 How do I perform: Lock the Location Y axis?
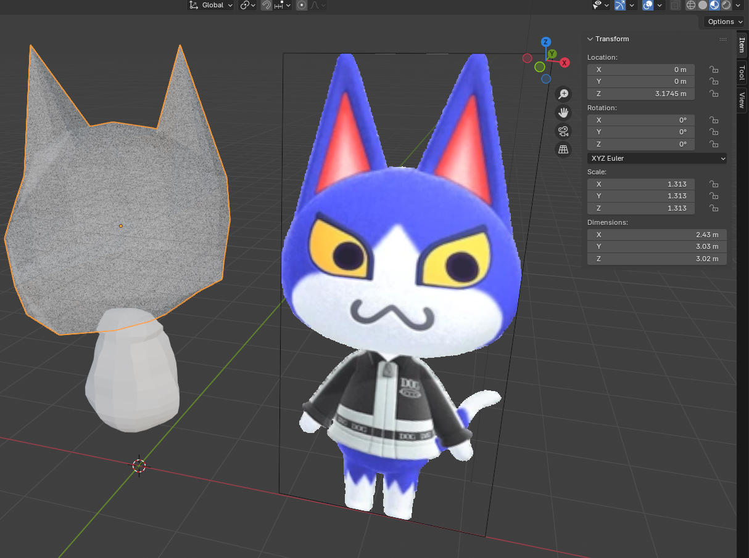point(713,81)
